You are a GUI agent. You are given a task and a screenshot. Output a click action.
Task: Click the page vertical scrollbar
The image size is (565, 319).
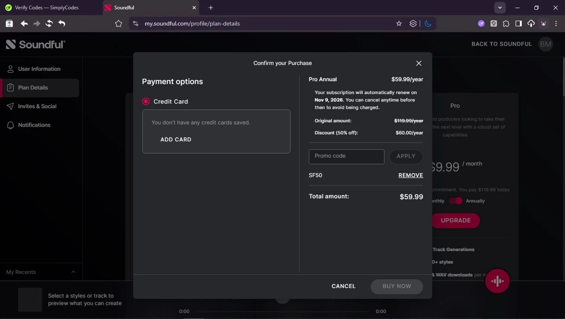point(563,77)
